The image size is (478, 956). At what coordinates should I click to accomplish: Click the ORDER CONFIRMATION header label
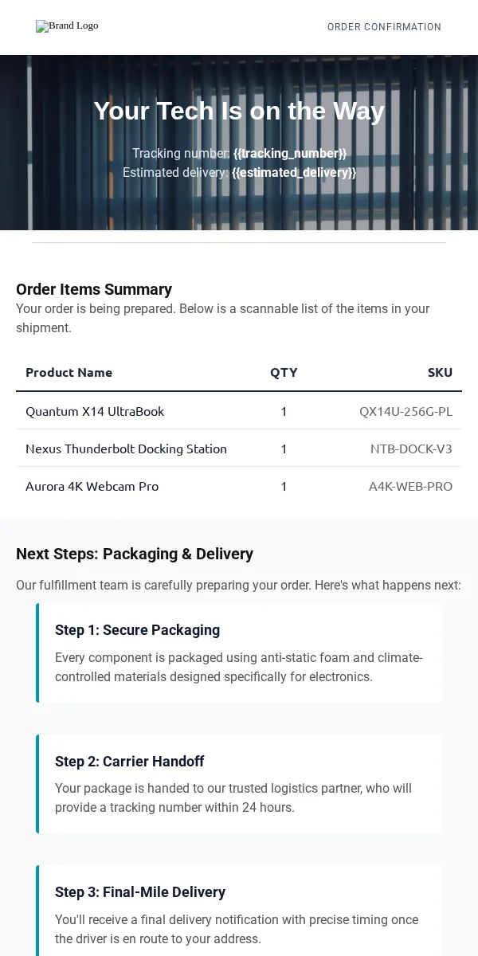click(x=384, y=27)
